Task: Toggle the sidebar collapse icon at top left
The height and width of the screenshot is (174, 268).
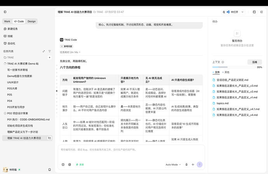Action: 5,12
